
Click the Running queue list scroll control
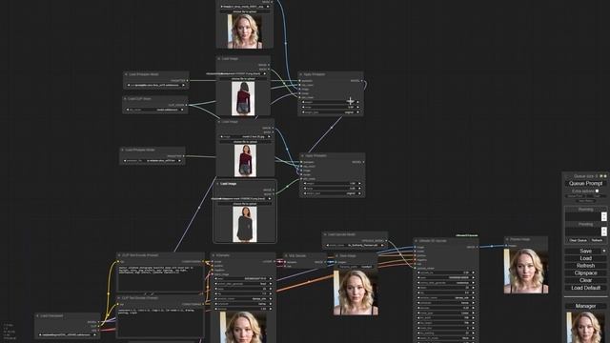pos(603,216)
